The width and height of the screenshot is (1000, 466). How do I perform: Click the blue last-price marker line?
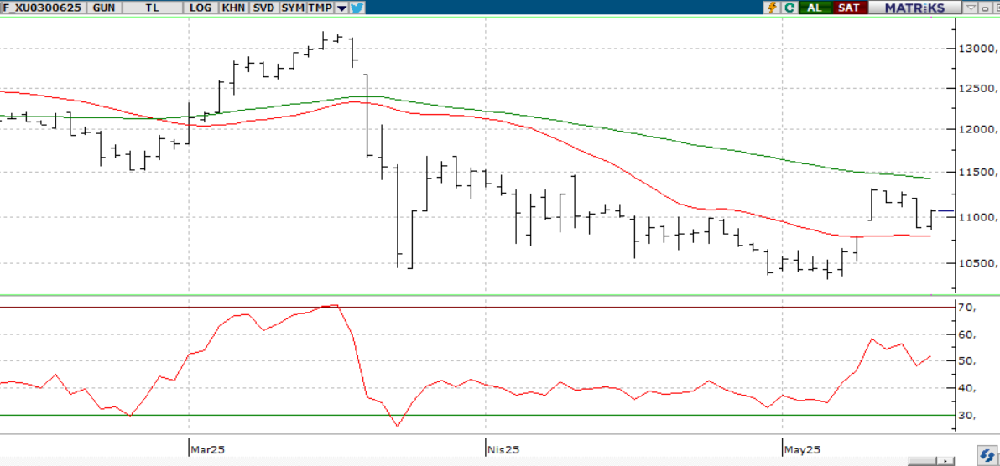(x=945, y=210)
